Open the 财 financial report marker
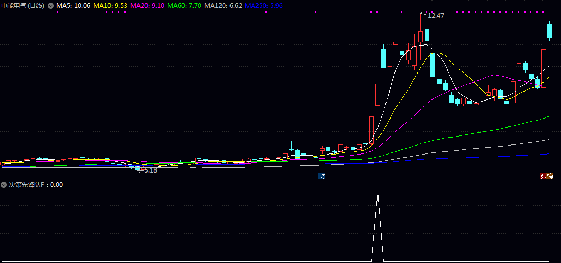 [321, 176]
